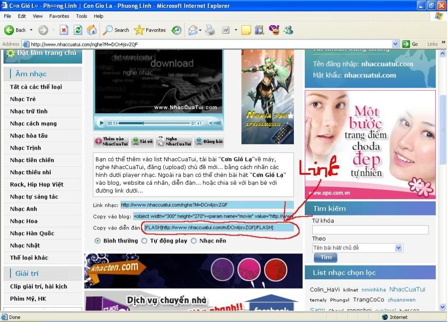The image size is (448, 322).
Task: Open Tất cả các thể loại link
Action: pyautogui.click(x=36, y=87)
